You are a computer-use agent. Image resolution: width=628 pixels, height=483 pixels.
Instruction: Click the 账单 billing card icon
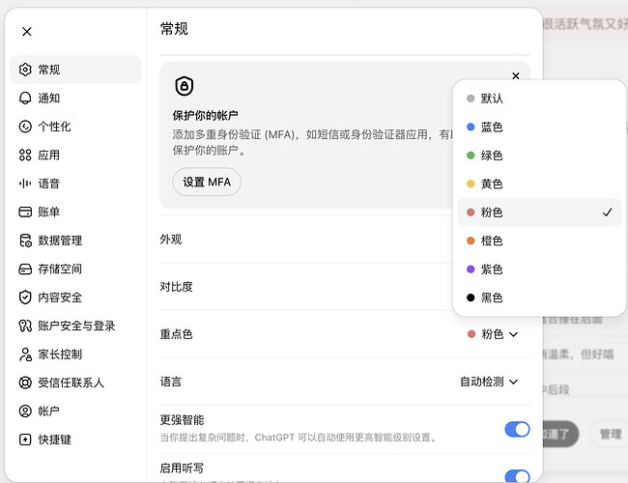pyautogui.click(x=25, y=212)
